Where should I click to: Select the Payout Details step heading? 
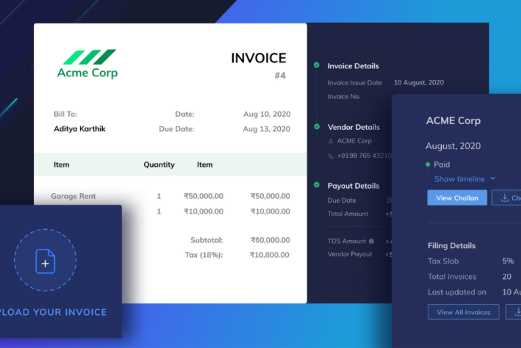pos(353,186)
